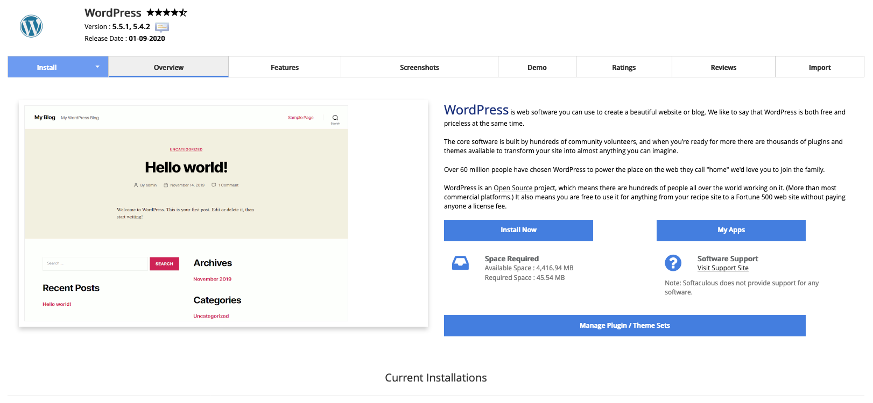The image size is (873, 403).
Task: Open the Features tab
Action: coord(285,67)
